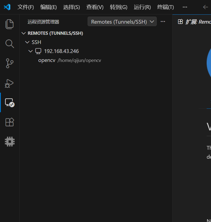Collapse the REMOTES (TUNNELS/SSH) section

pos(24,33)
